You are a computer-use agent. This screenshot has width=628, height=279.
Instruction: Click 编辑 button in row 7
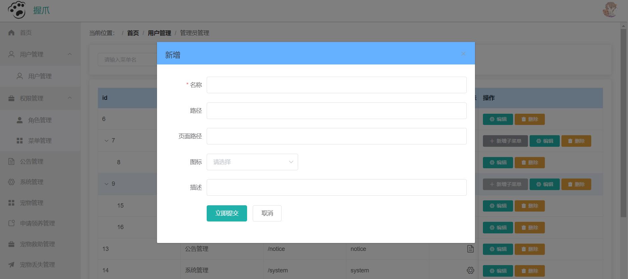(x=545, y=141)
